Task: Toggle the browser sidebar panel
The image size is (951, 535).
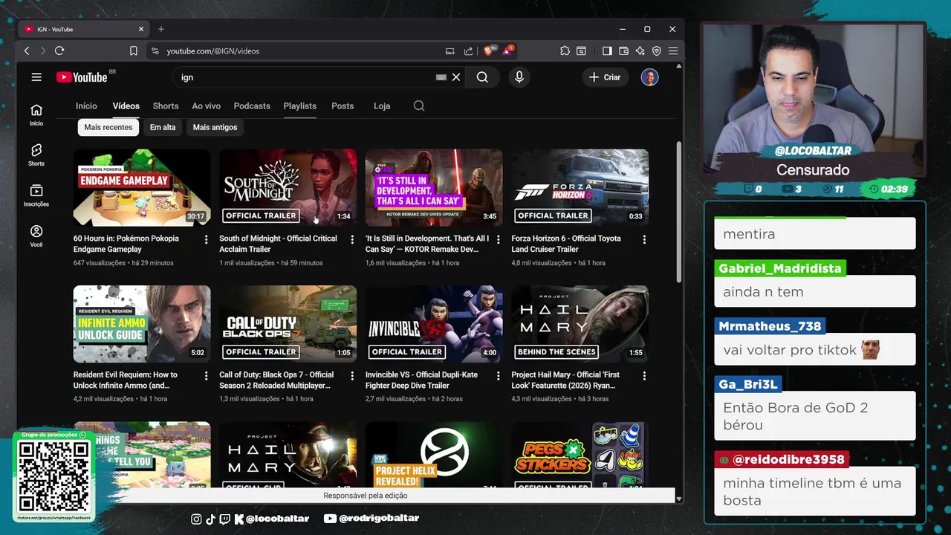Action: (x=607, y=51)
